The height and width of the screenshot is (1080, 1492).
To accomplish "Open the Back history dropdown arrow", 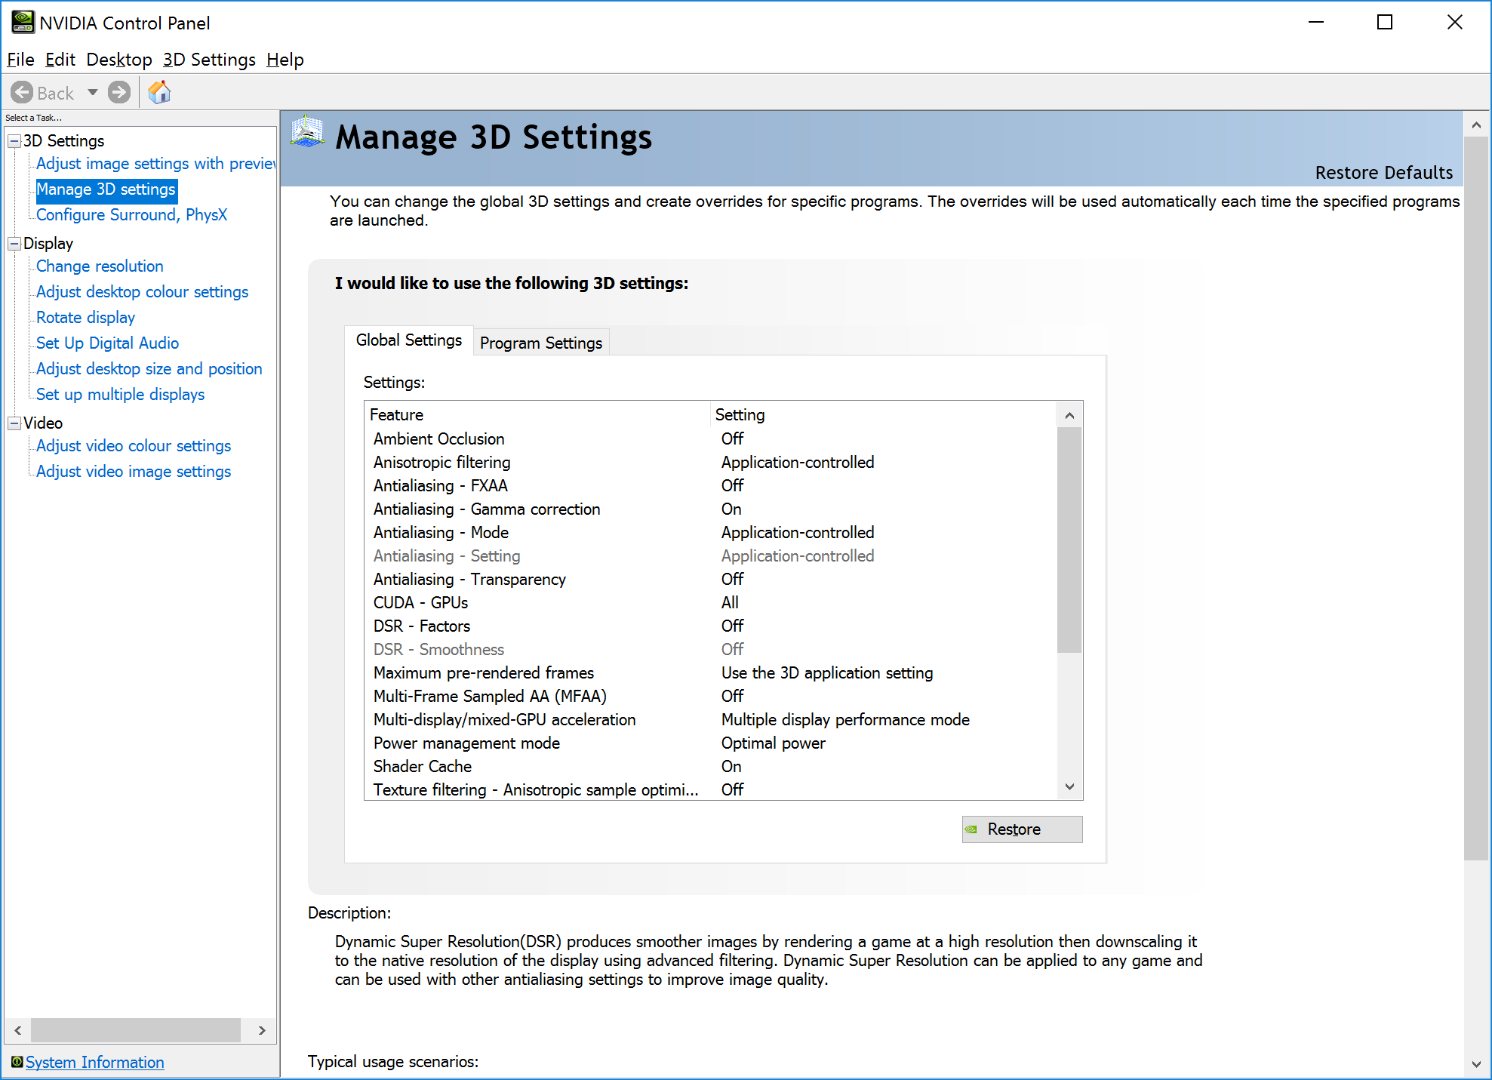I will coord(93,93).
